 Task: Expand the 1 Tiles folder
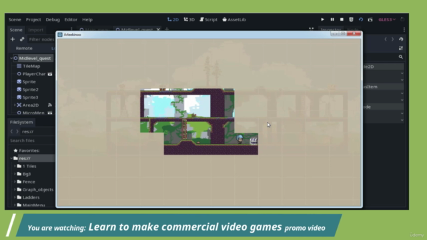tap(15, 166)
